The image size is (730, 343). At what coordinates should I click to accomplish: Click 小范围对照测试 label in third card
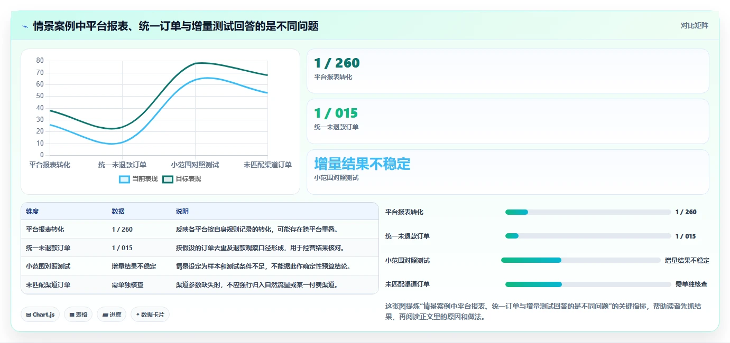336,178
